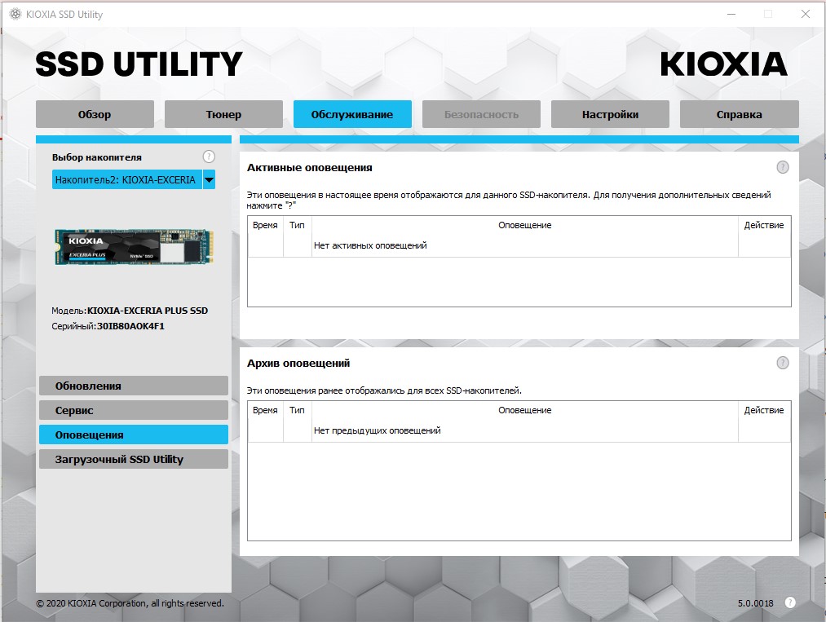Select the Оповещения section
The width and height of the screenshot is (826, 622).
133,435
